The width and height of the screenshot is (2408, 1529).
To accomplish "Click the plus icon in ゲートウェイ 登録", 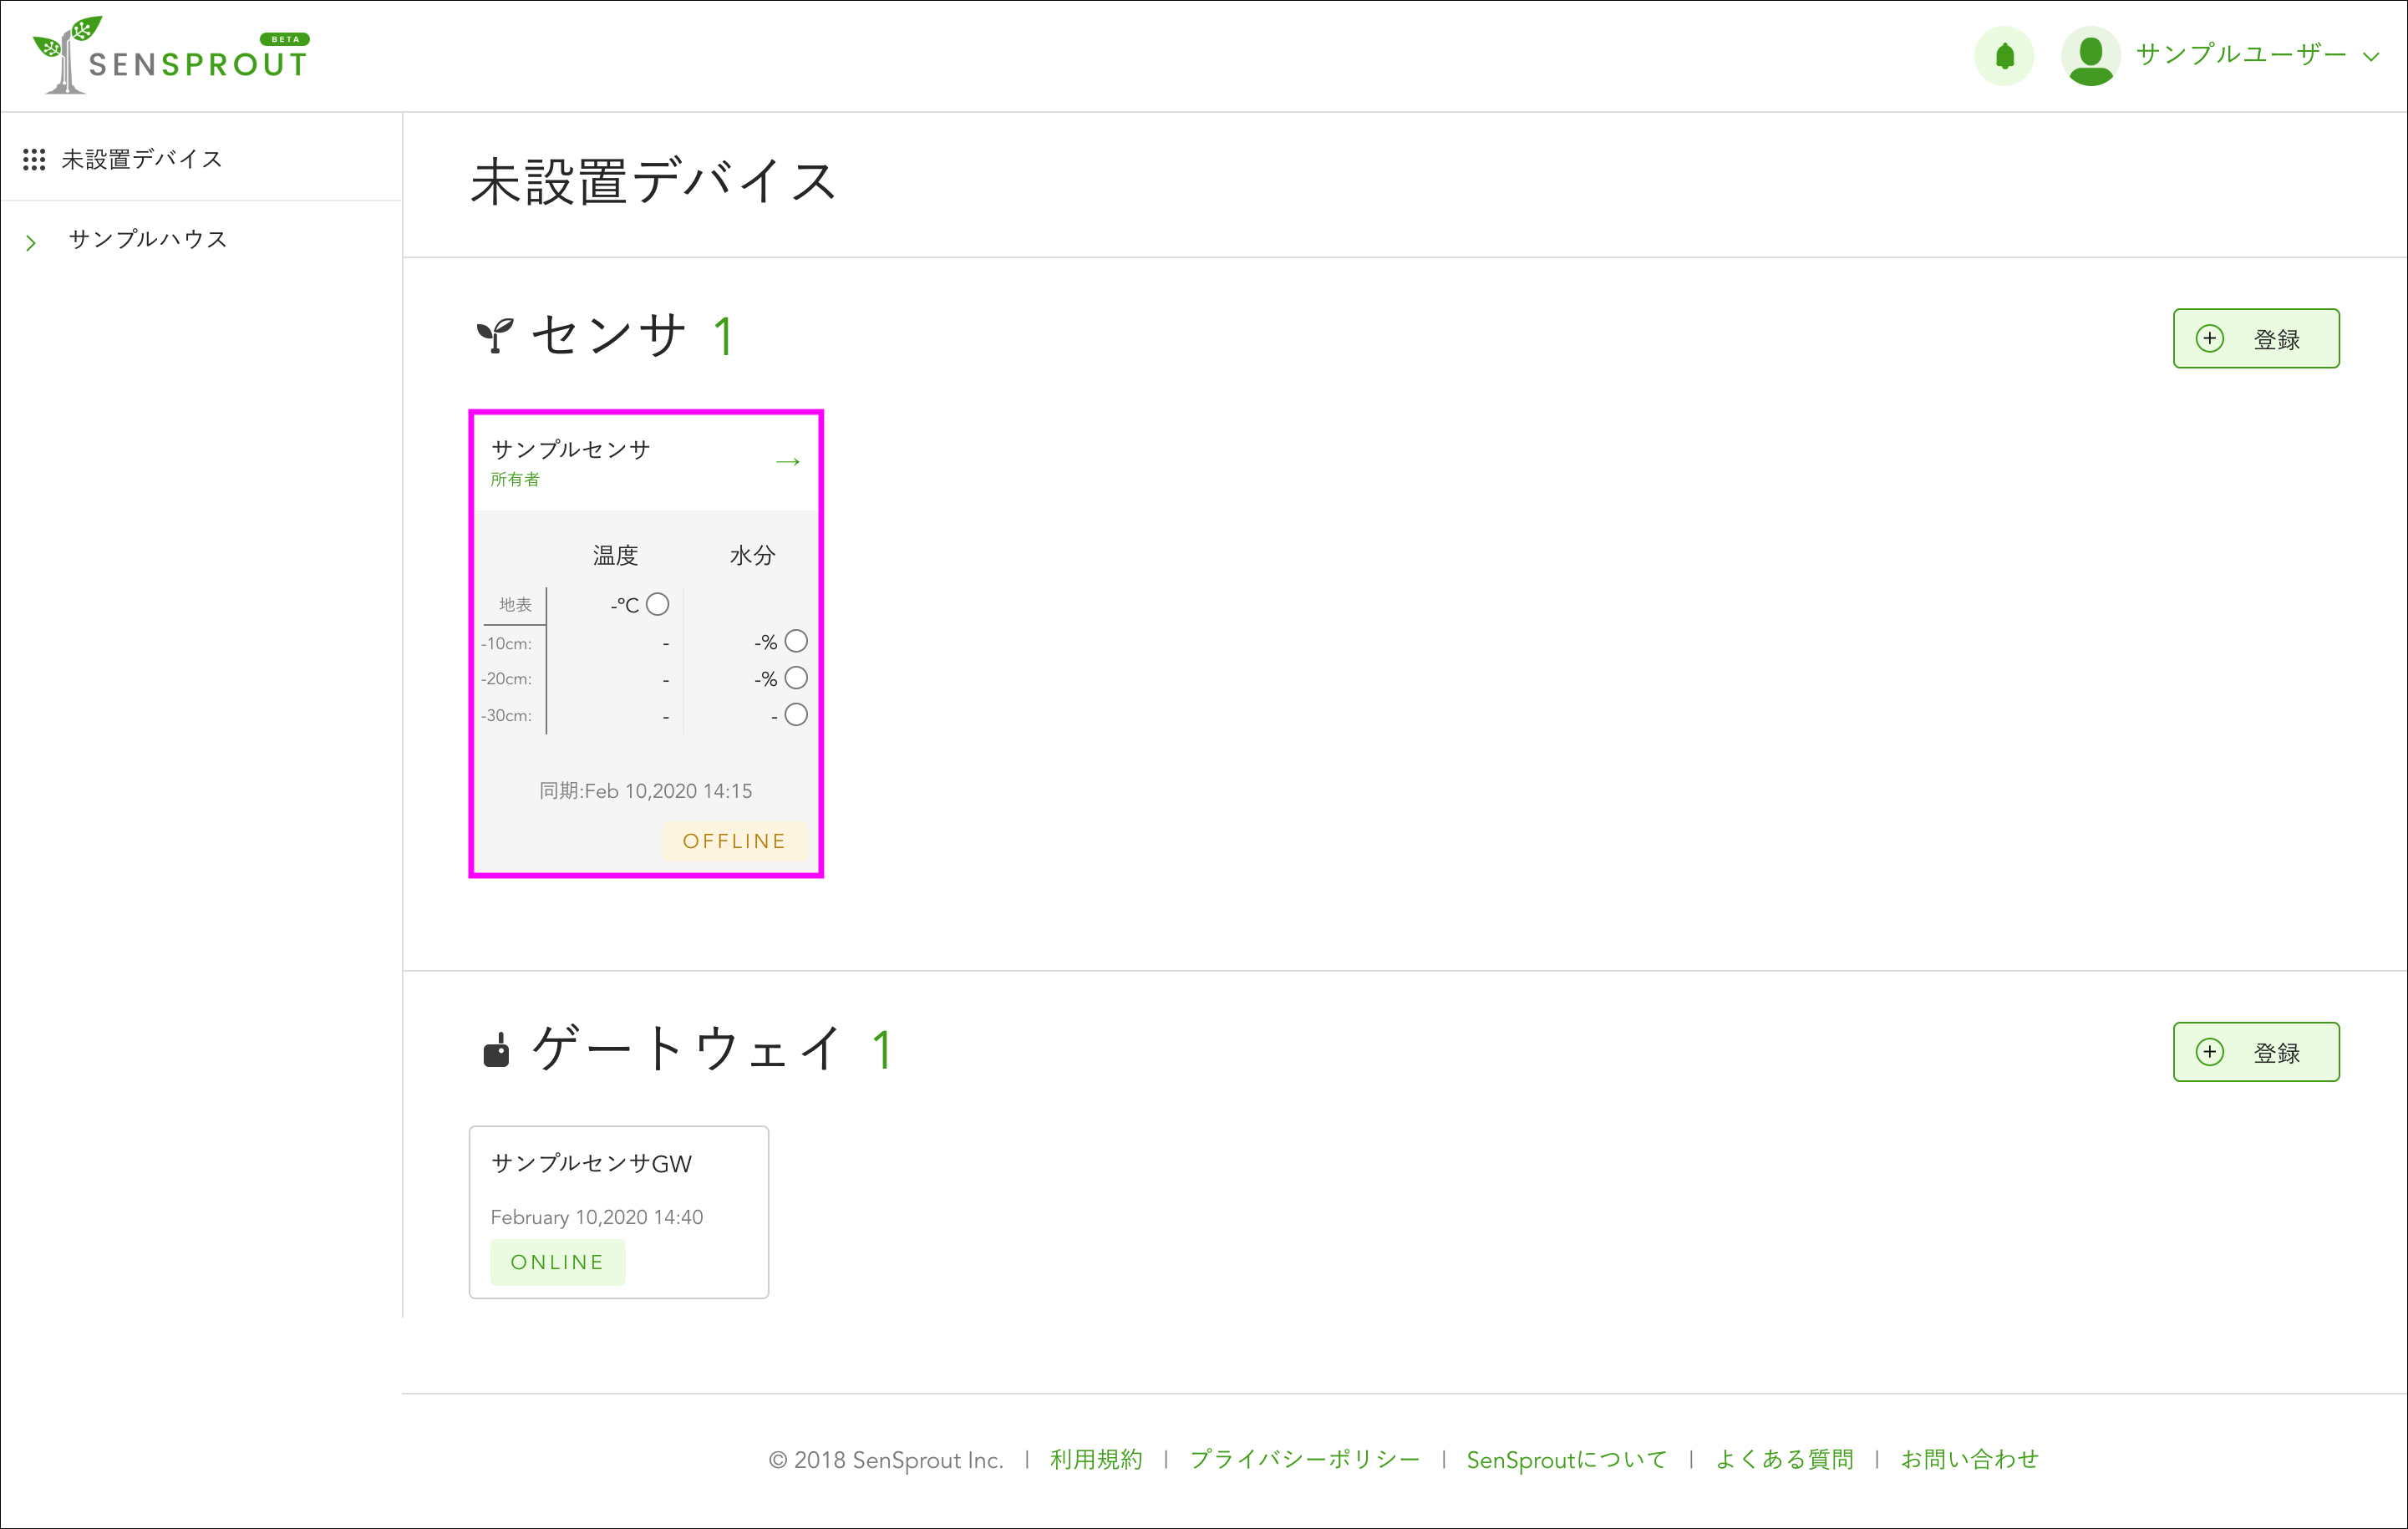I will point(2209,1052).
